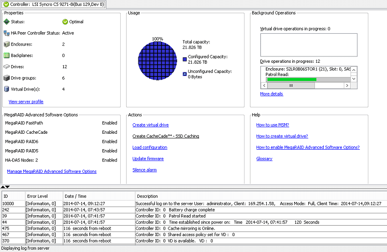Open How to create virtual drive? help
Image resolution: width=387 pixels, height=252 pixels.
tap(282, 136)
